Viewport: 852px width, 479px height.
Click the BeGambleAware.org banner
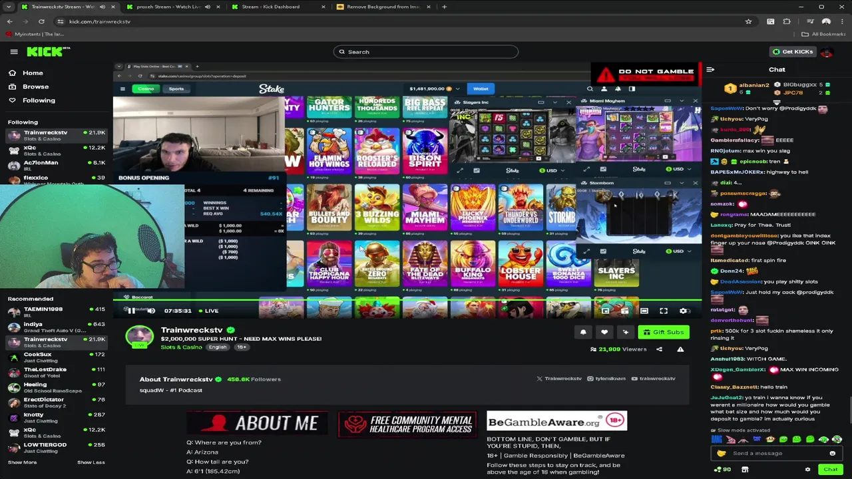tap(556, 421)
